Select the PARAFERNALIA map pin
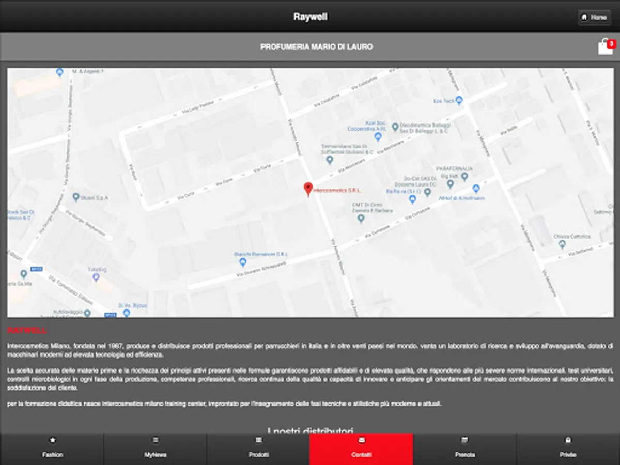 [464, 177]
